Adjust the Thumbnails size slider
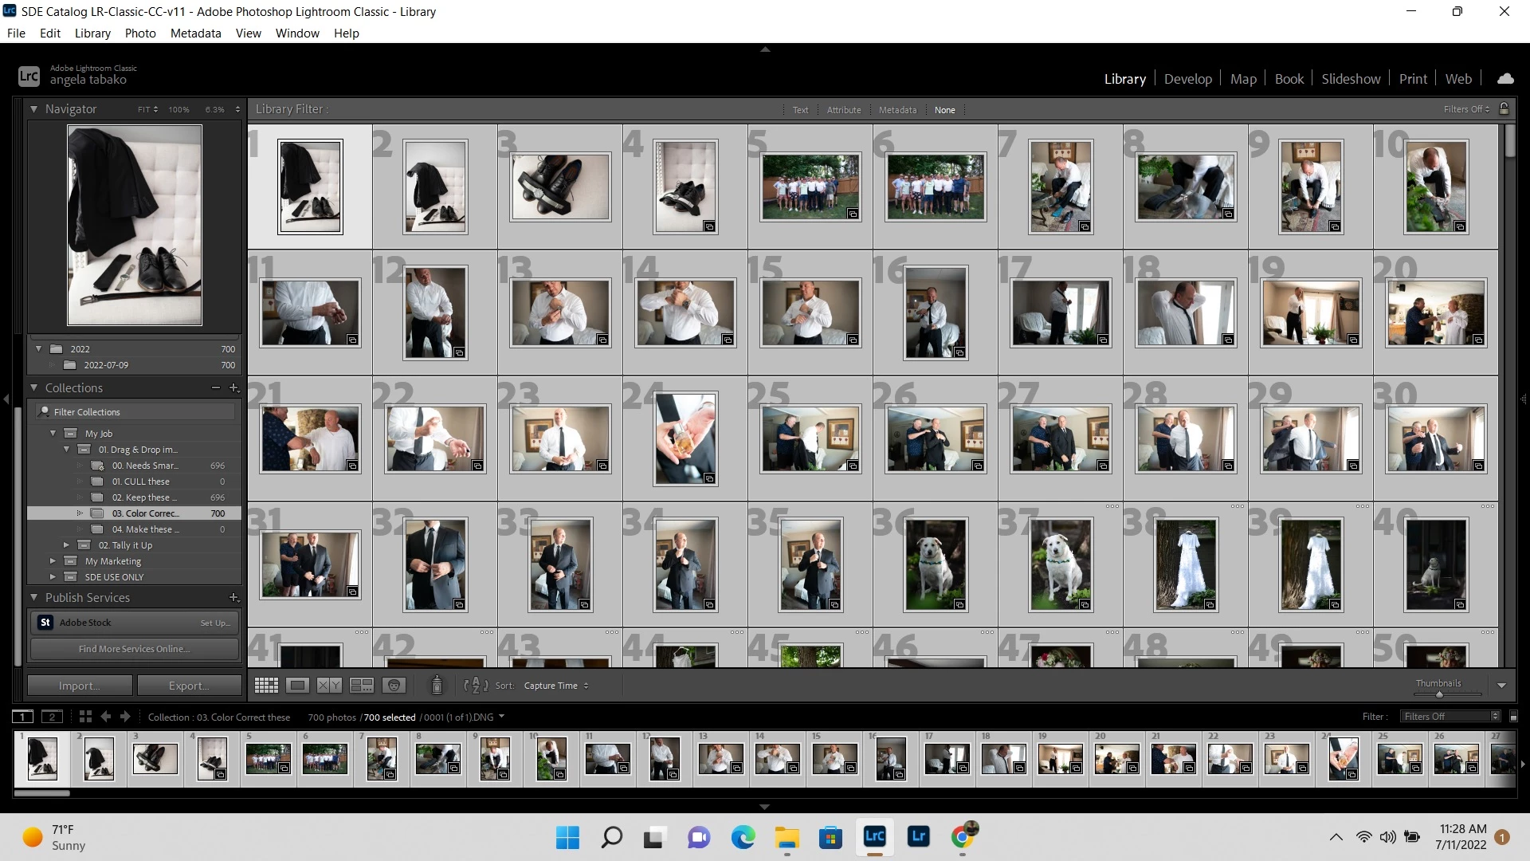The height and width of the screenshot is (861, 1530). click(x=1439, y=694)
